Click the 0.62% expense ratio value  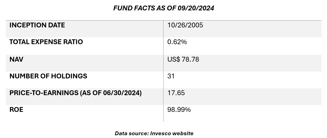click(177, 42)
